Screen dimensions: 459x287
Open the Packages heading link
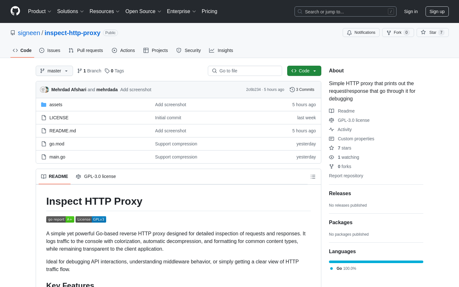tap(340, 223)
